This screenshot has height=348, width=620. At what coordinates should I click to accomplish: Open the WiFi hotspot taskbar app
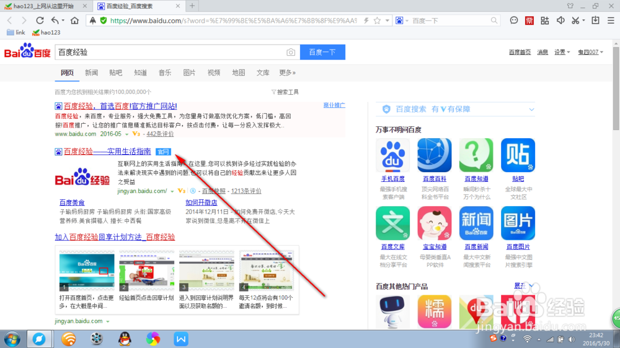tap(68, 339)
